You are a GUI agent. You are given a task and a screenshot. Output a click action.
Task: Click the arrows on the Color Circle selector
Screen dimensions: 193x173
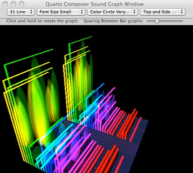point(134,12)
